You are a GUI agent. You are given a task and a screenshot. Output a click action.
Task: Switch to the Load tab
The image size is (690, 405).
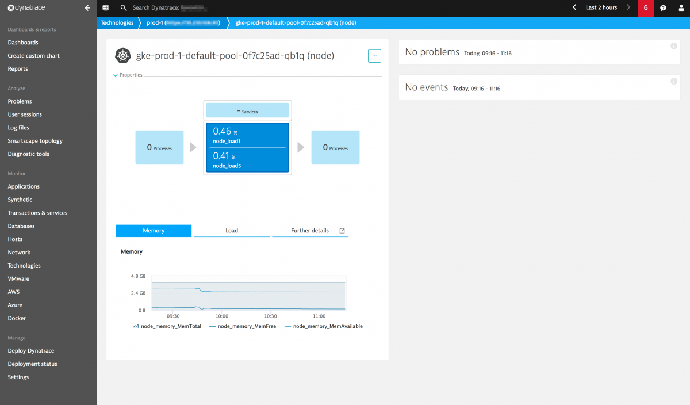tap(231, 230)
